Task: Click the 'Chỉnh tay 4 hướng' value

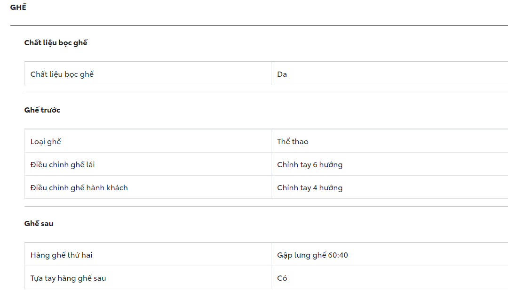Action: click(310, 188)
